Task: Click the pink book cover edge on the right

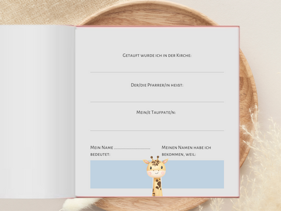Action: (239, 112)
